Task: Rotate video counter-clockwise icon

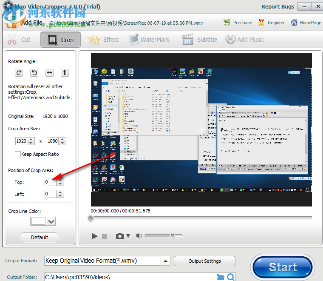Action: click(34, 73)
